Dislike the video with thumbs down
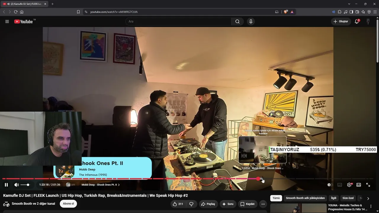This screenshot has height=213, width=379. pyautogui.click(x=191, y=204)
